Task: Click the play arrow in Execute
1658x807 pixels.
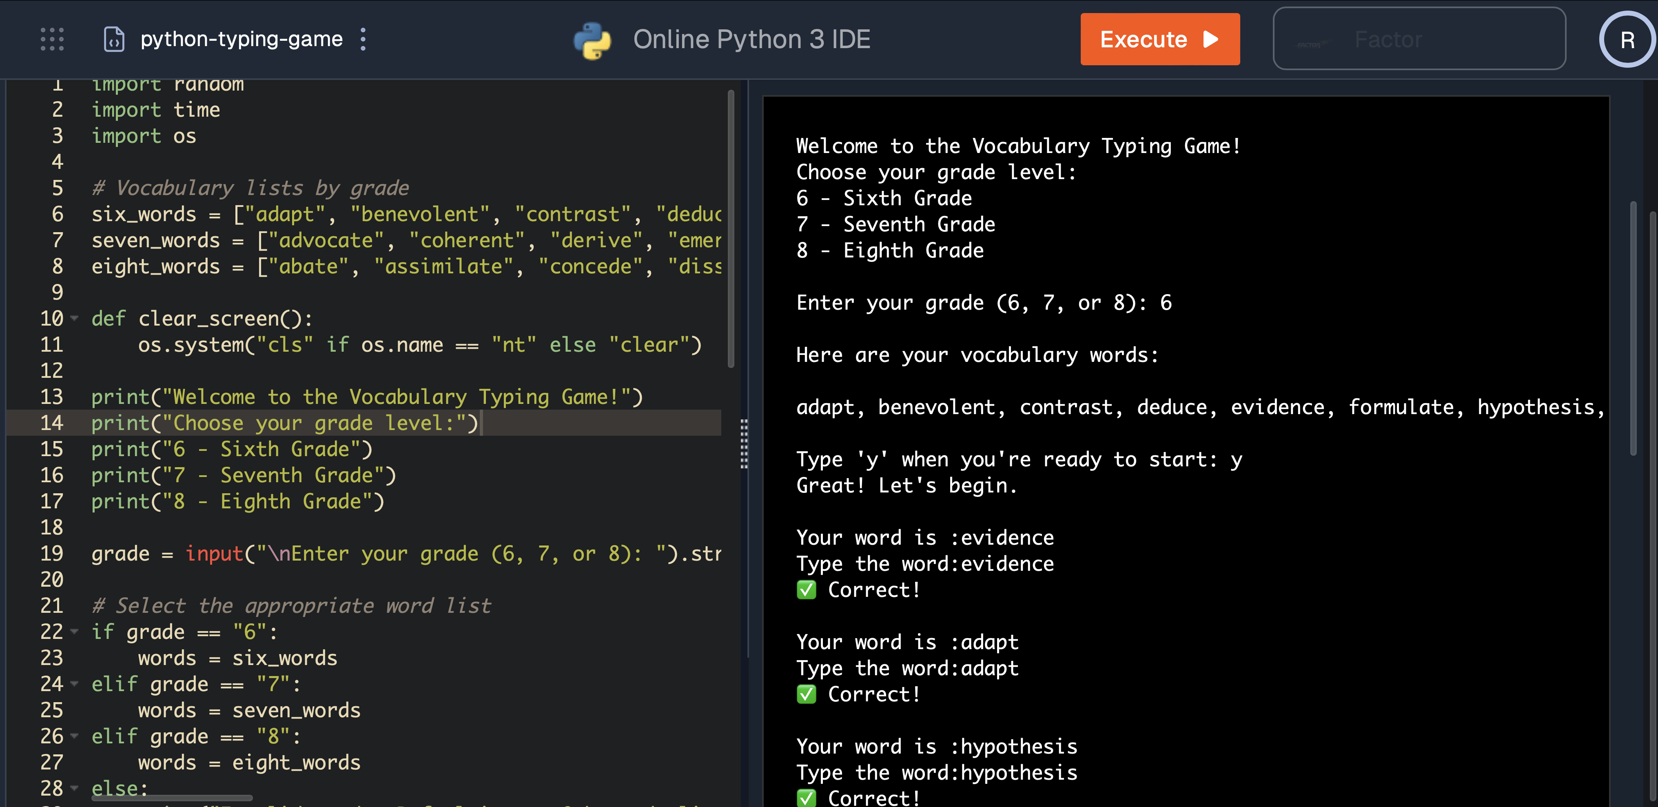Action: click(x=1211, y=39)
